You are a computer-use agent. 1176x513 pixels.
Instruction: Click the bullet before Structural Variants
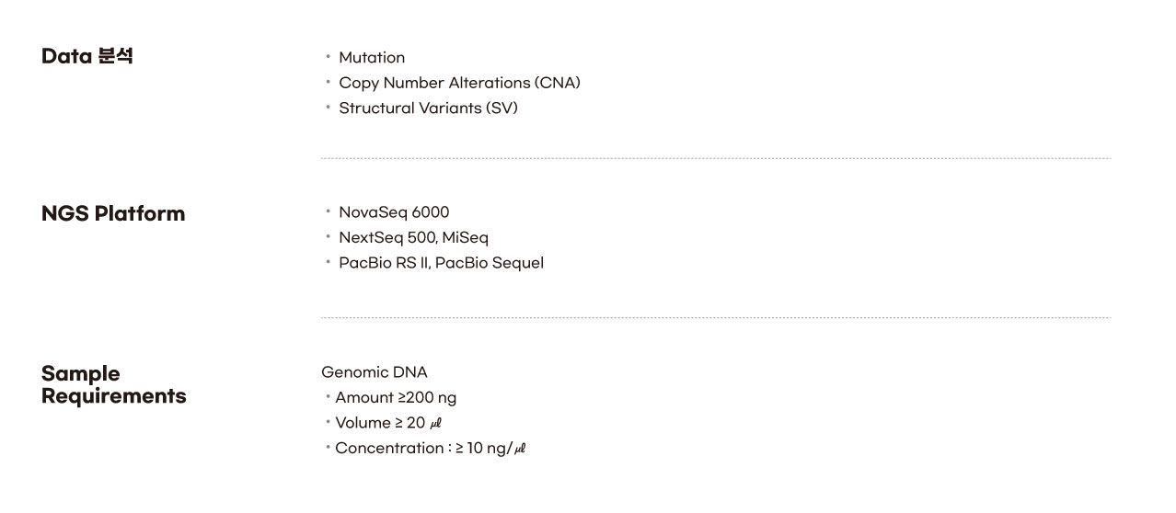coord(329,108)
